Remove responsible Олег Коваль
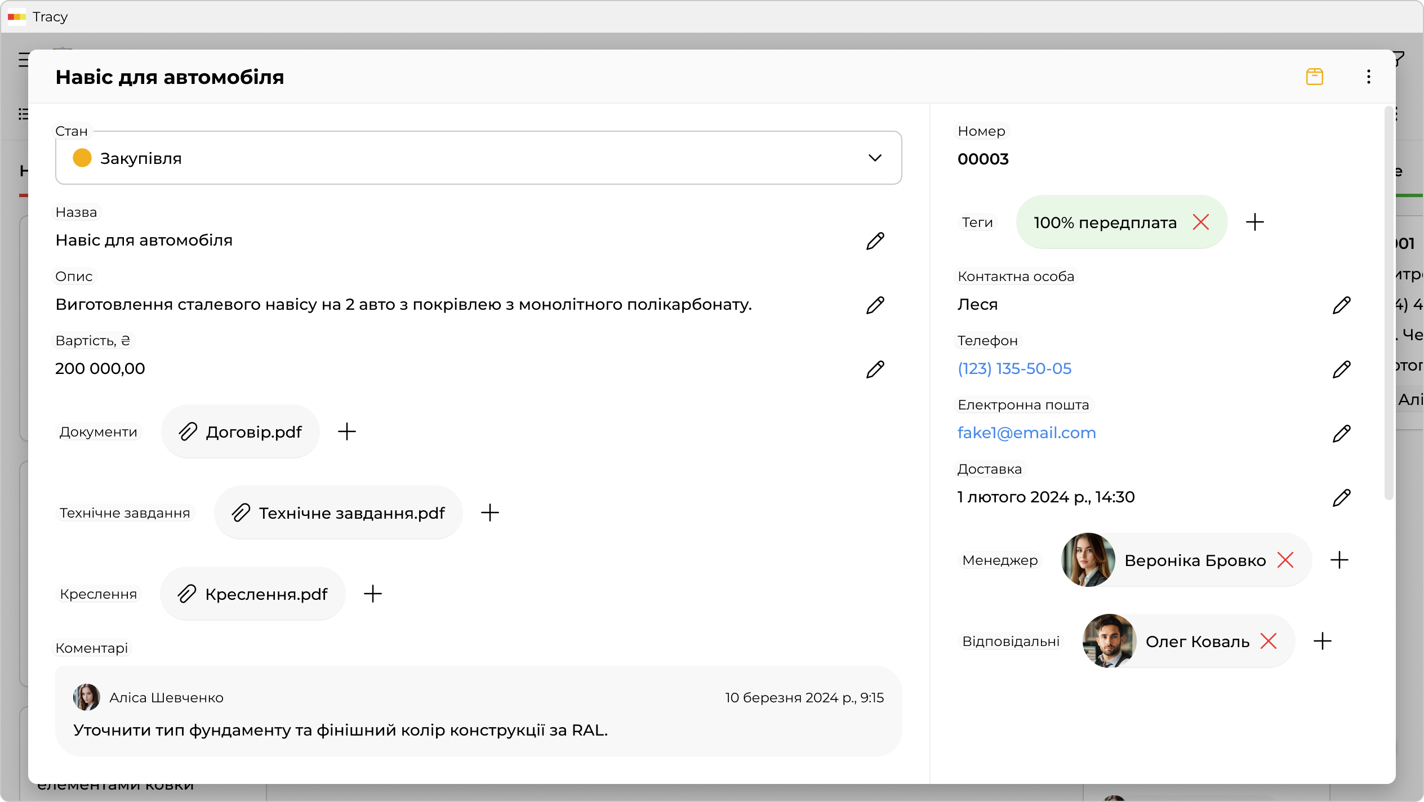 coord(1268,641)
